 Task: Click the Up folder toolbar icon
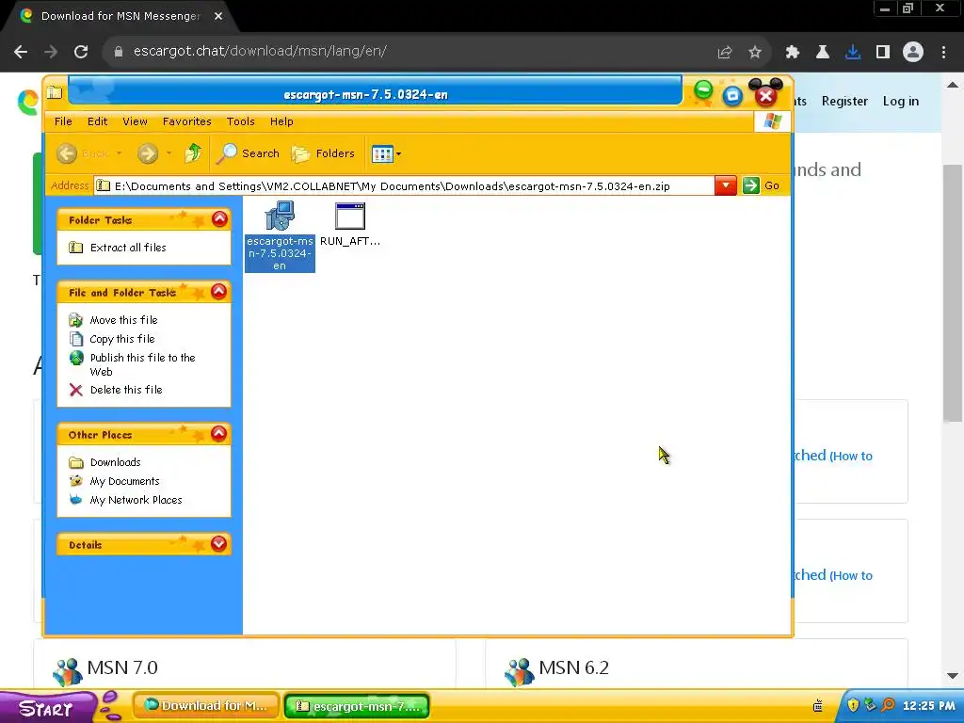click(x=193, y=153)
